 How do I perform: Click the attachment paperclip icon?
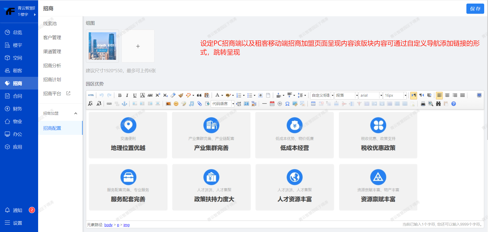pos(200,104)
